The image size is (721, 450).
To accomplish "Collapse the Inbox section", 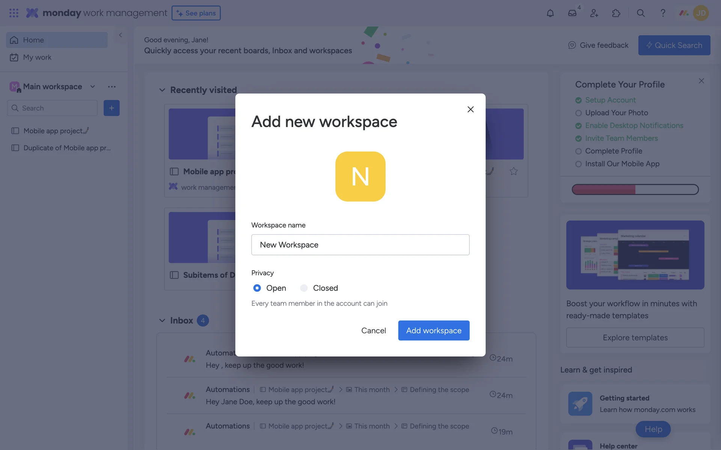I will [x=162, y=321].
